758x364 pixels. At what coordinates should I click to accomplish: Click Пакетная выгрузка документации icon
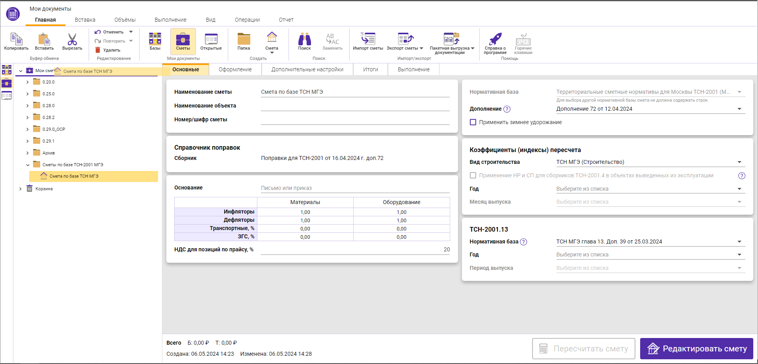coord(451,39)
